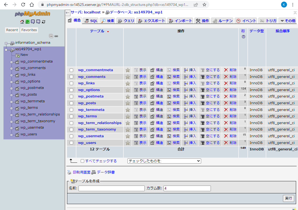The height and width of the screenshot is (210, 298).
Task: Click the help icon beside row count header
Action: point(243,37)
